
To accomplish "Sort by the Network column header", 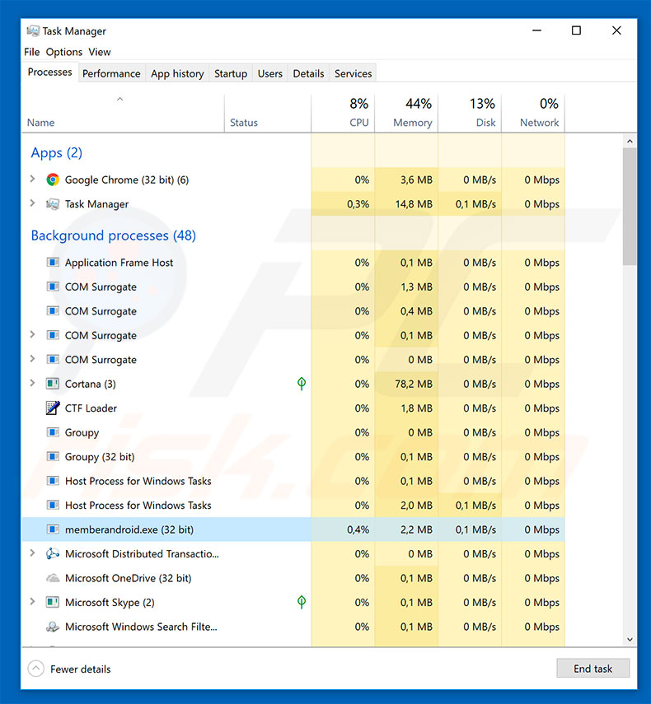I will point(533,113).
